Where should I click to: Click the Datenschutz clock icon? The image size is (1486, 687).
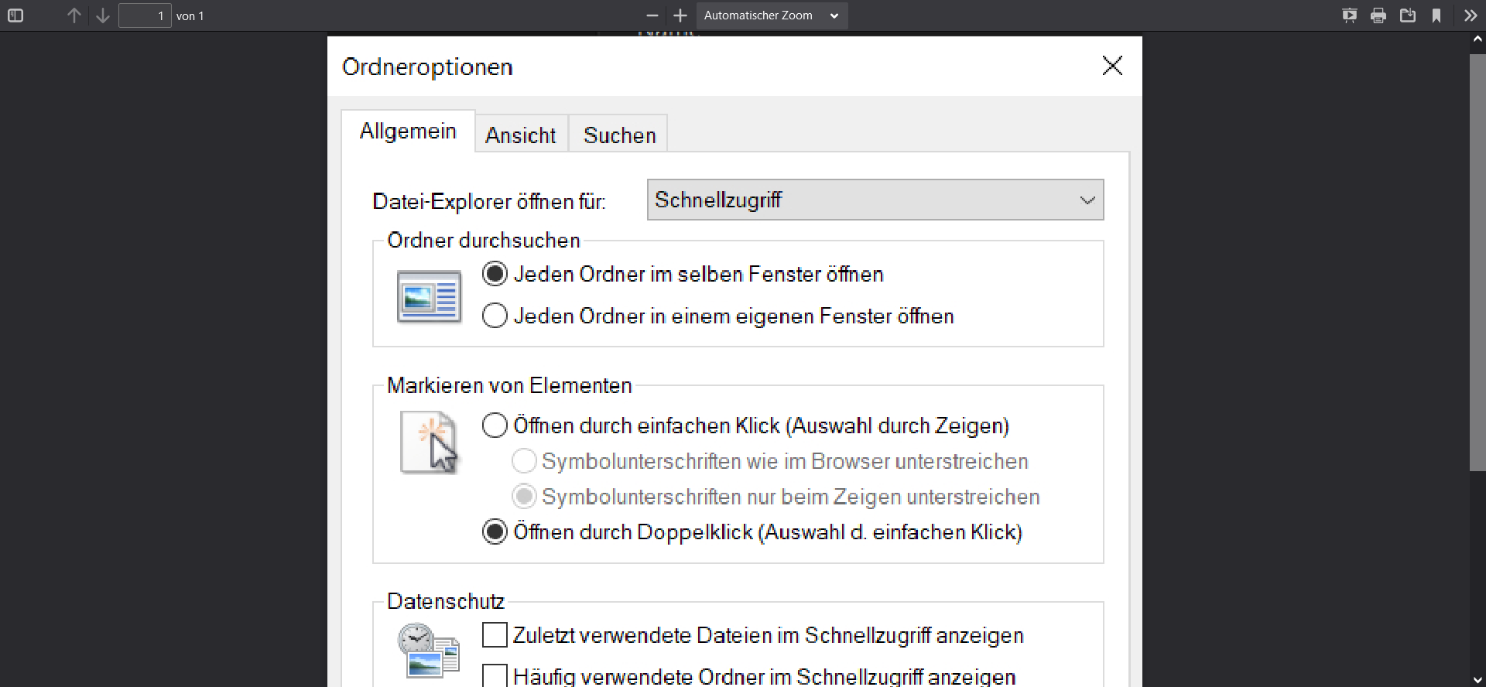tap(429, 651)
